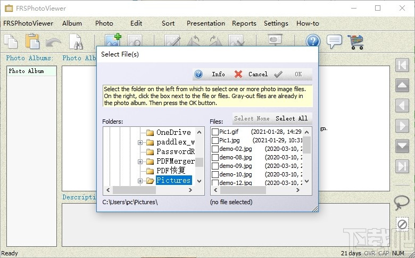
Task: Click the Undo arrow icon
Action: tap(53, 42)
